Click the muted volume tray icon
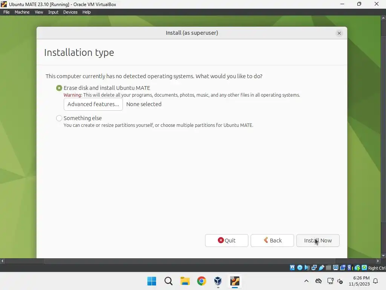Screen dimensions: 386x290 click(x=340, y=281)
